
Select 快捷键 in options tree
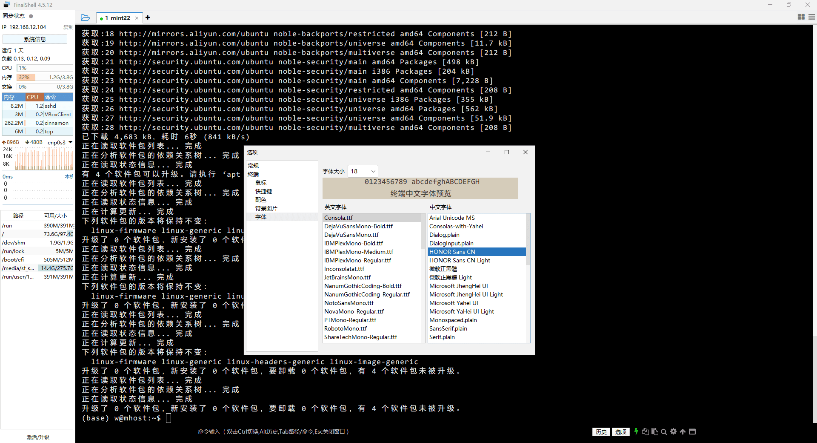[x=263, y=191]
